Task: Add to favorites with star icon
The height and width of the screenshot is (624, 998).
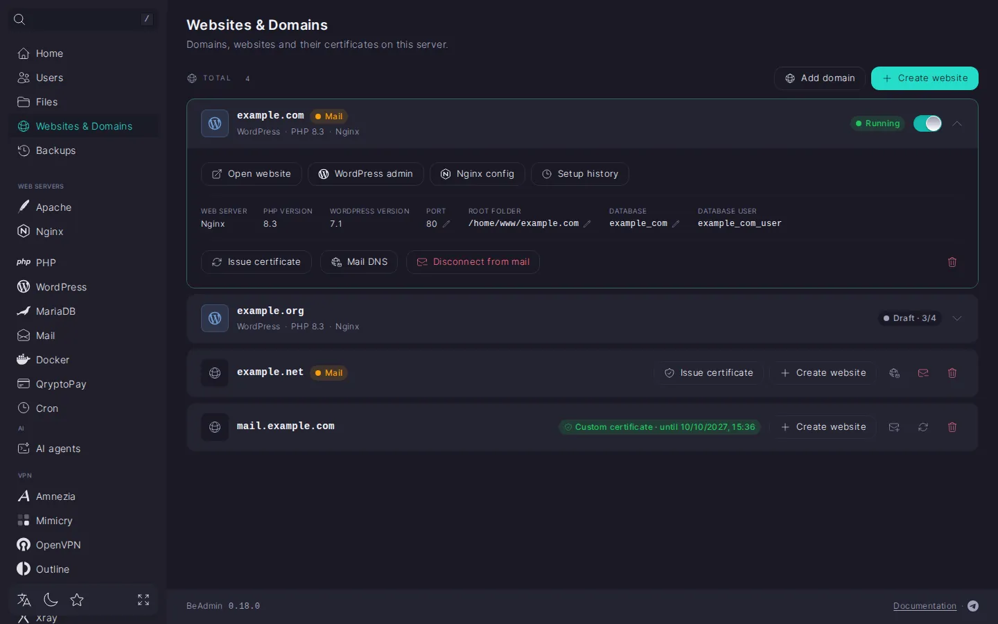Action: (77, 600)
